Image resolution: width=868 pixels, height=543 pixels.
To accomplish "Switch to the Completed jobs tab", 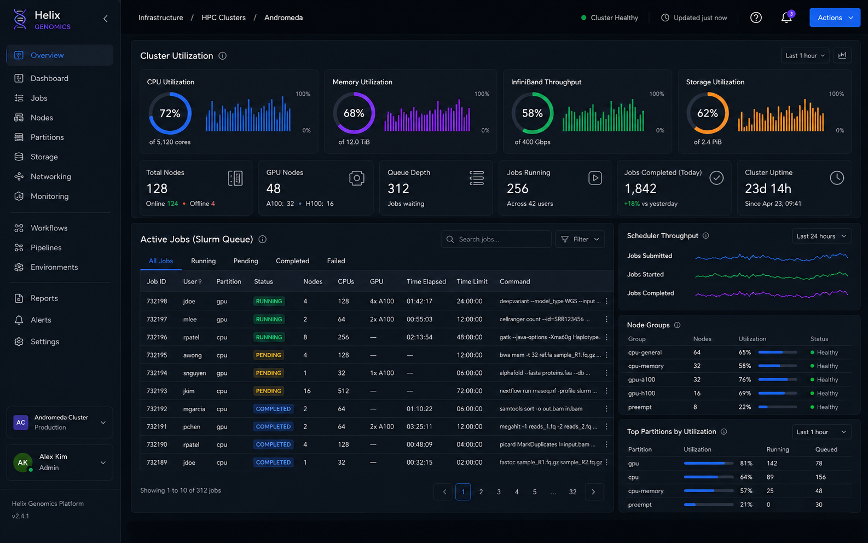I will click(x=292, y=261).
